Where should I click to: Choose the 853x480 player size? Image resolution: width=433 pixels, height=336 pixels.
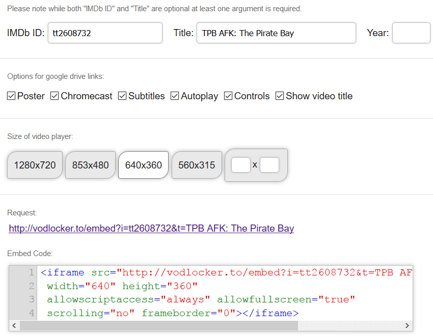tap(90, 165)
